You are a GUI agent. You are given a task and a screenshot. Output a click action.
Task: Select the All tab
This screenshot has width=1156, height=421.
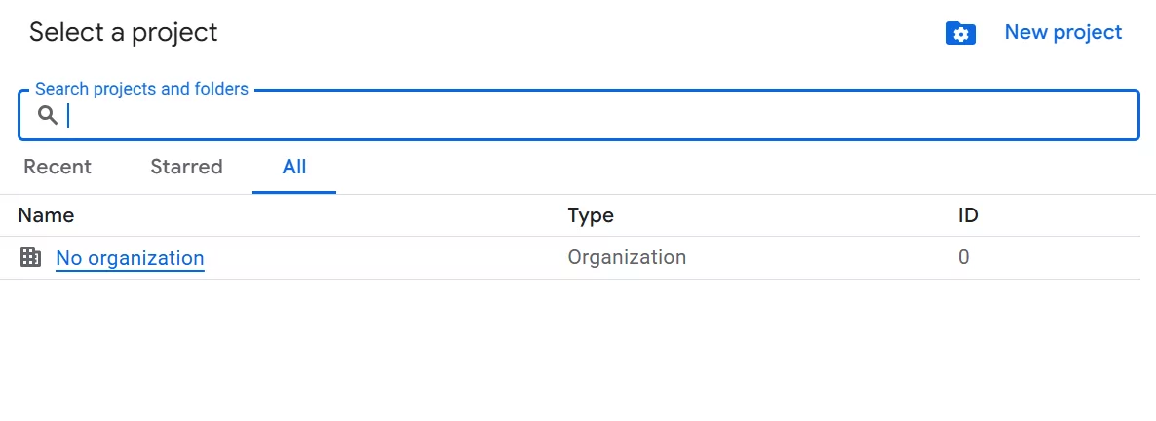(294, 167)
